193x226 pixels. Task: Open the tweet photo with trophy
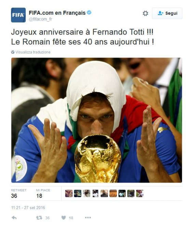(x=96, y=120)
